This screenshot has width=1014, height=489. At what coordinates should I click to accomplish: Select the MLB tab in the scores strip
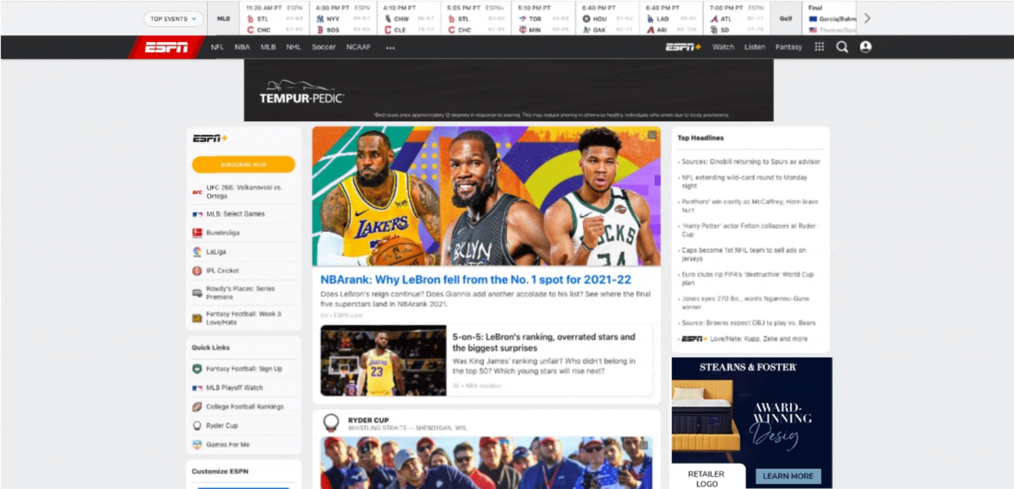coord(223,18)
